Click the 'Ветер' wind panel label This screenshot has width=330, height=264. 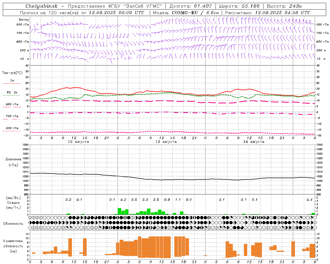[x=24, y=20]
